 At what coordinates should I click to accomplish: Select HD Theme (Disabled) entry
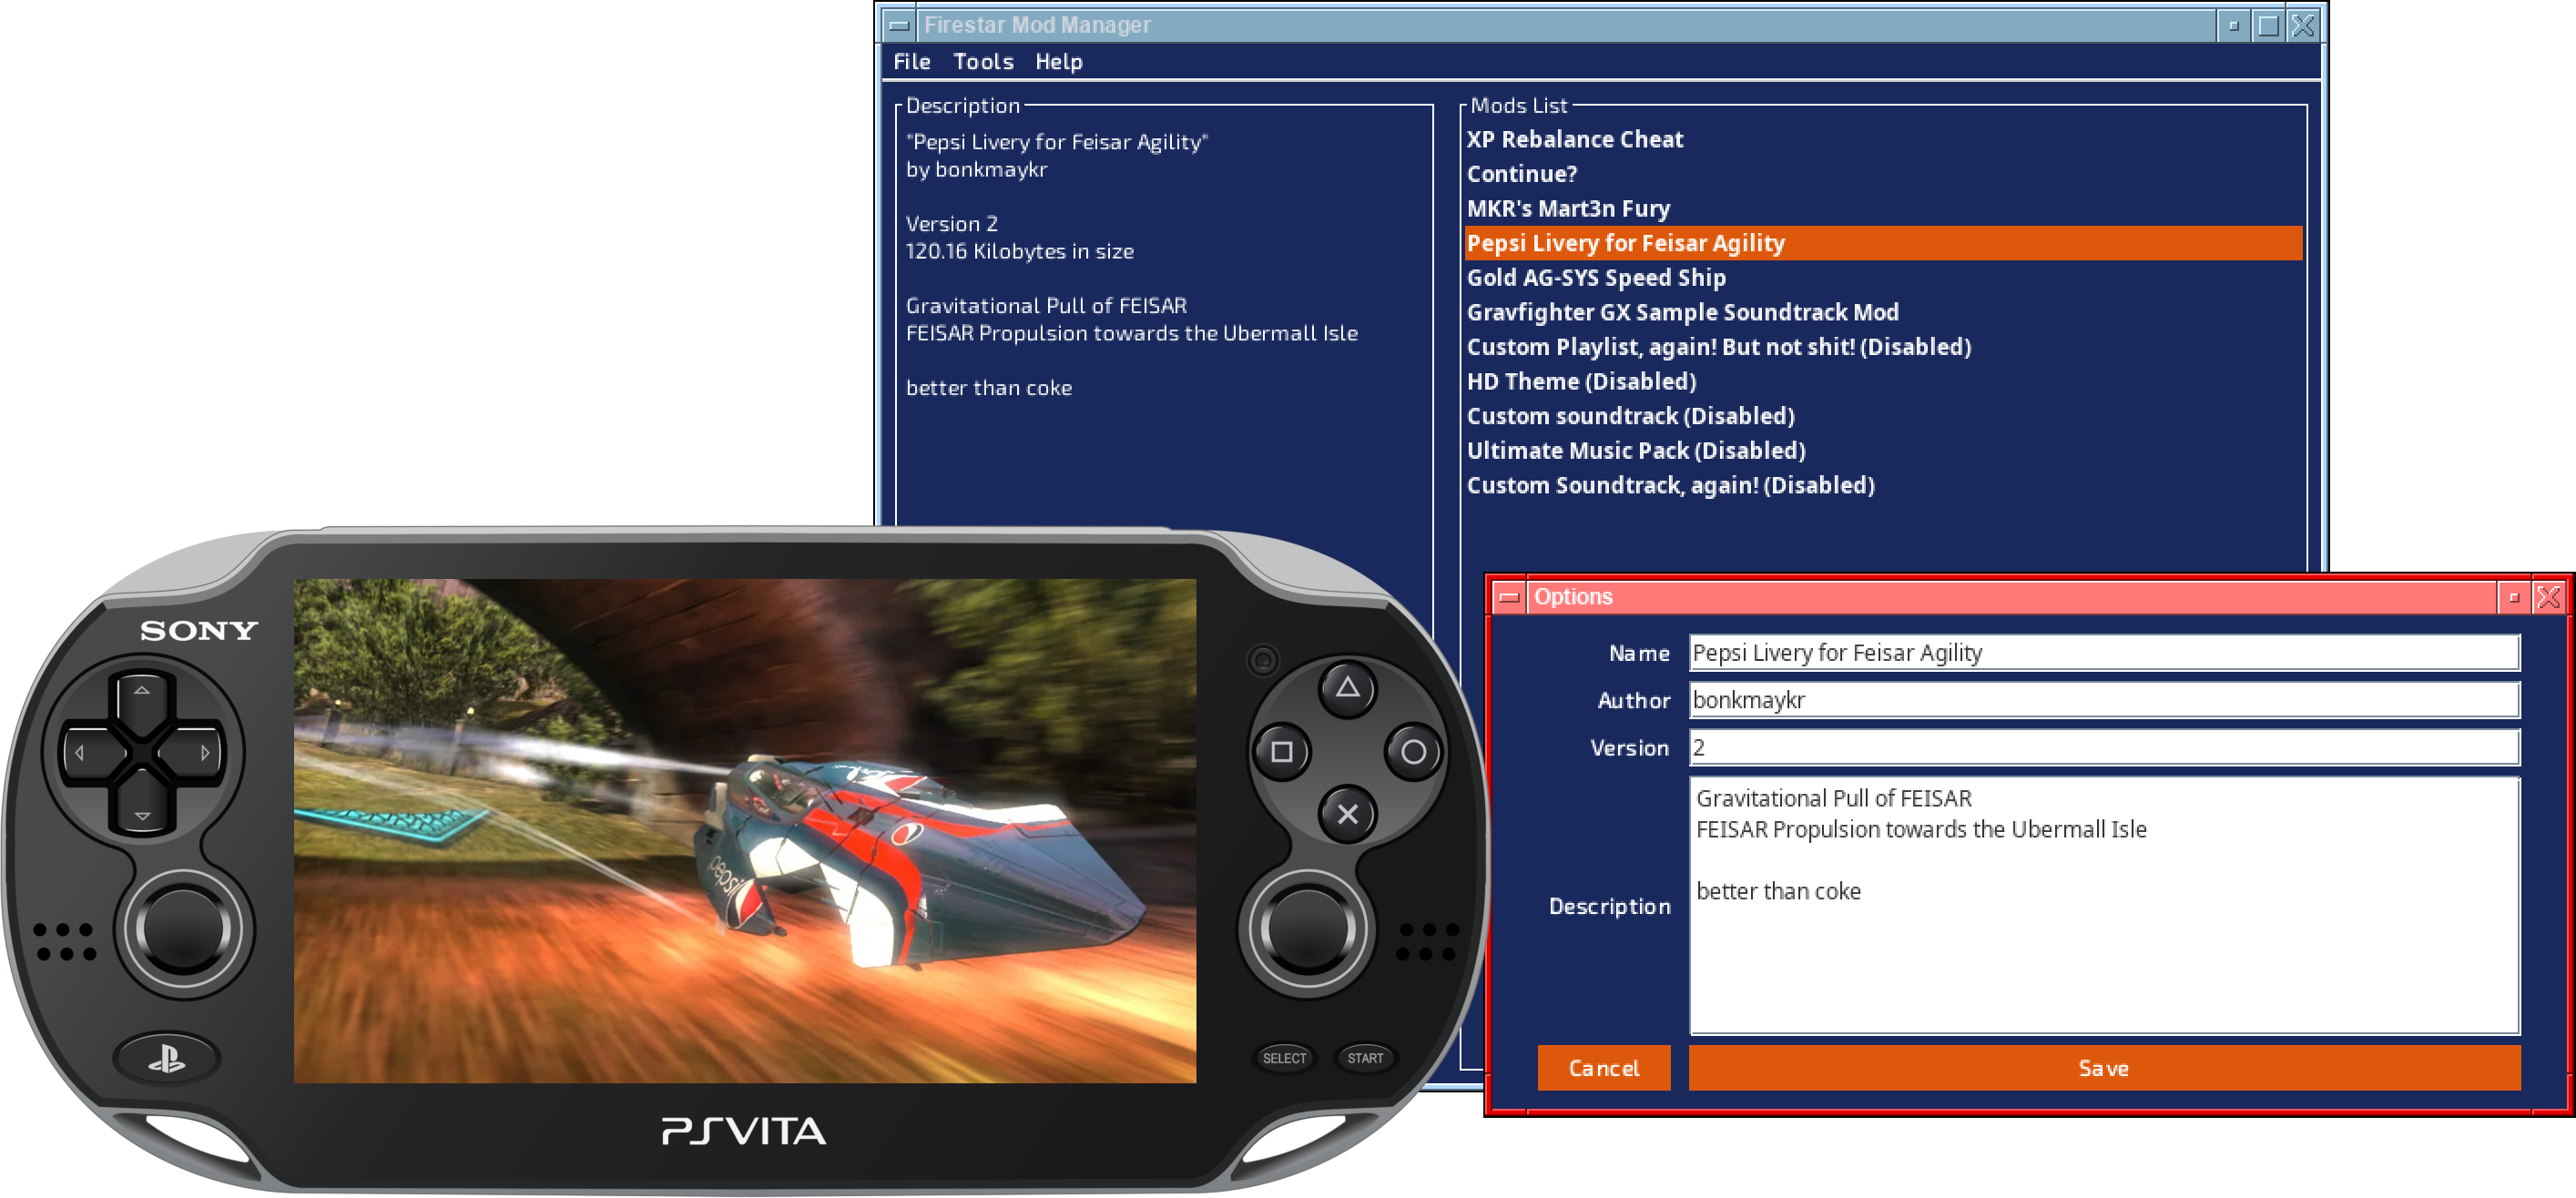click(x=1581, y=382)
